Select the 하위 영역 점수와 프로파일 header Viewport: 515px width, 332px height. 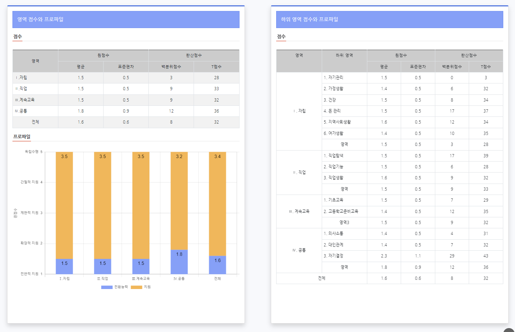[389, 20]
